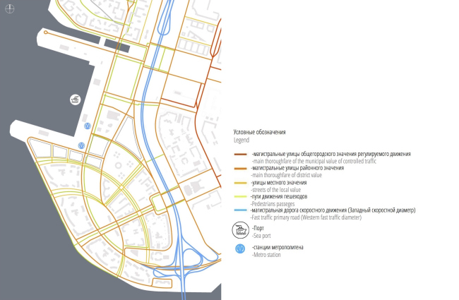Click the yellow local streets legend line
The image size is (459, 300).
242,183
